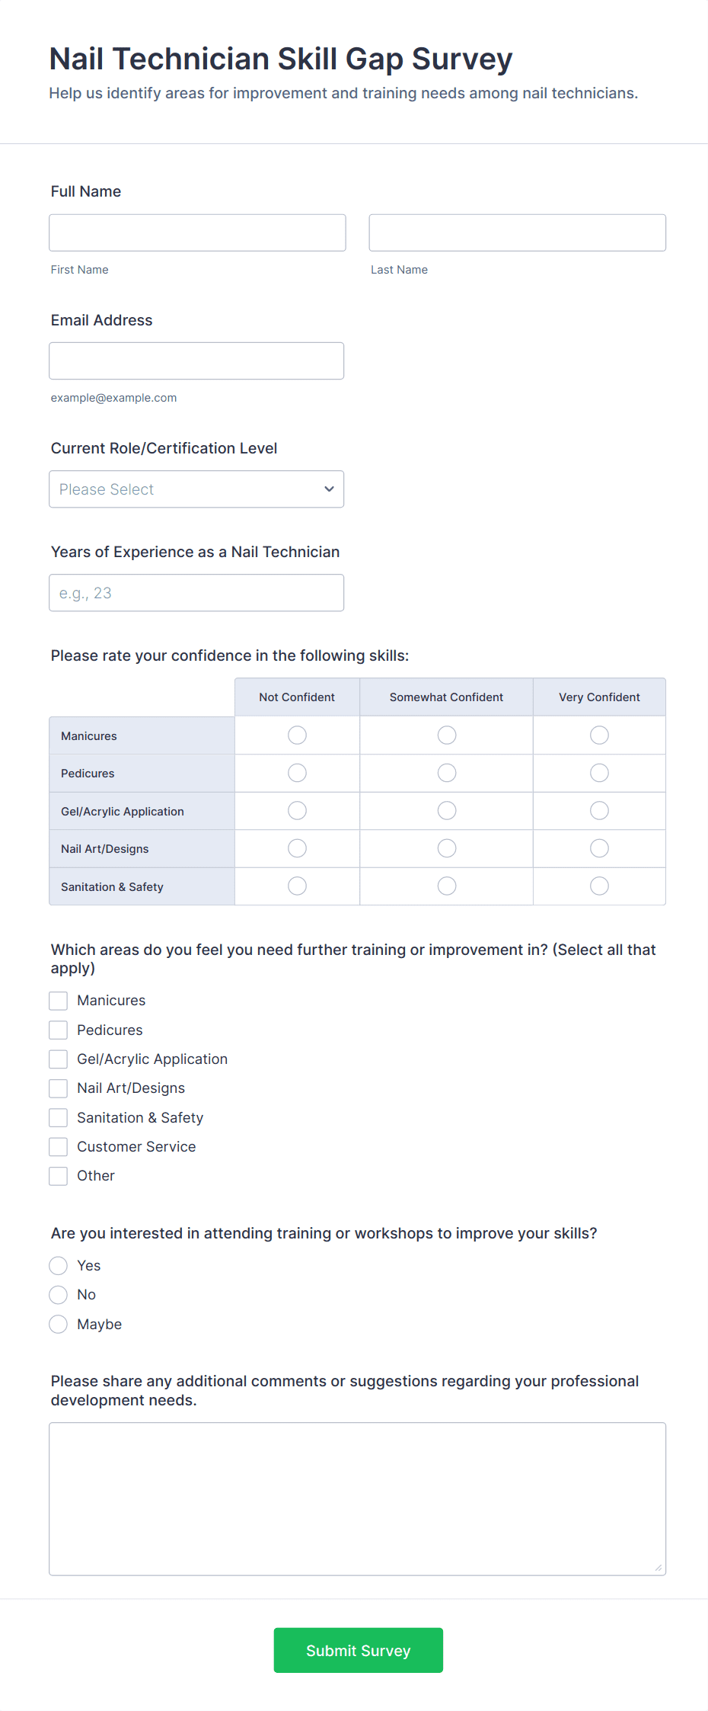This screenshot has height=1711, width=708.
Task: Tick the Other checkbox
Action: click(58, 1175)
